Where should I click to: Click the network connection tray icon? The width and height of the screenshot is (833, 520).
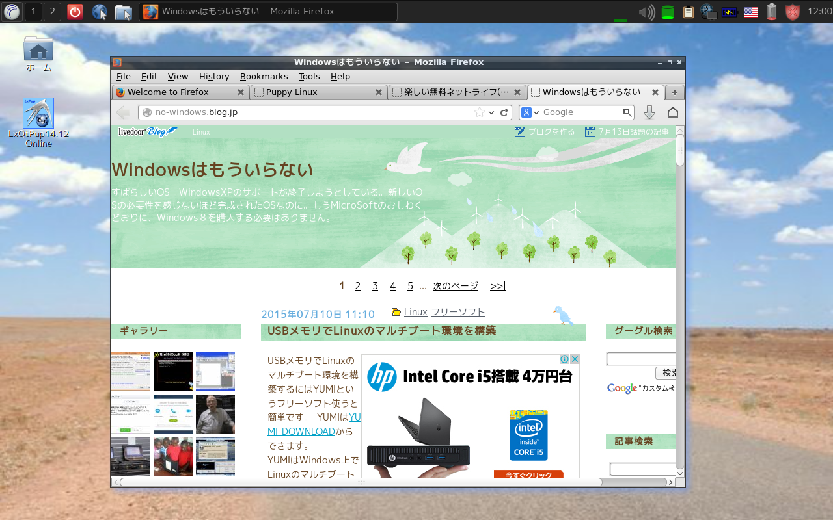coord(709,12)
